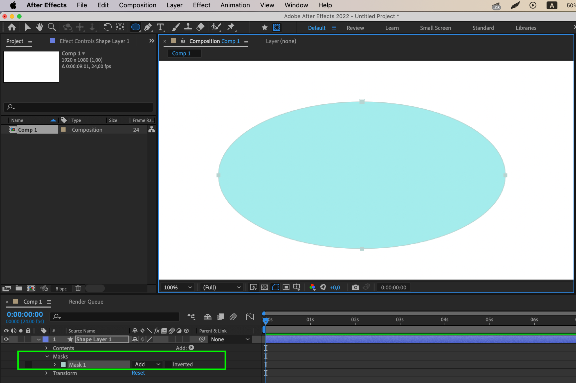The image size is (576, 383).
Task: Switch to the Render Queue tab
Action: coord(86,302)
